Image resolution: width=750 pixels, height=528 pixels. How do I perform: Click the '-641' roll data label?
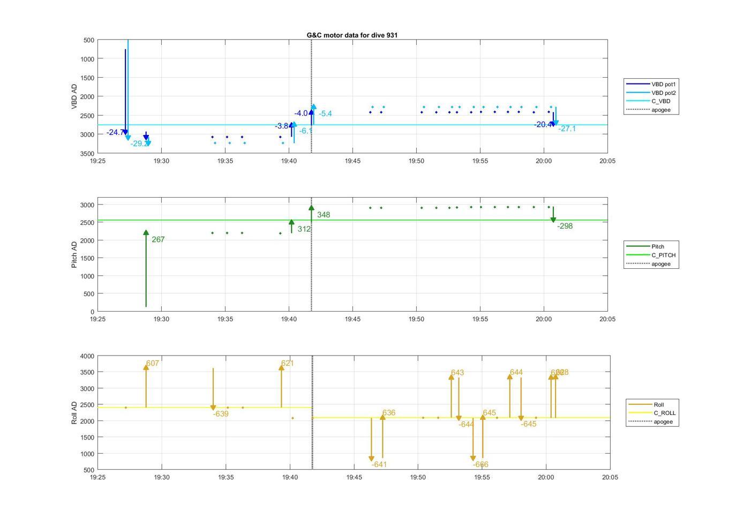[379, 464]
